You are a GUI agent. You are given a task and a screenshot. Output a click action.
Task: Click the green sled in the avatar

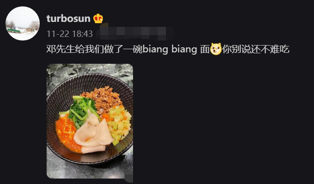pos(14,31)
